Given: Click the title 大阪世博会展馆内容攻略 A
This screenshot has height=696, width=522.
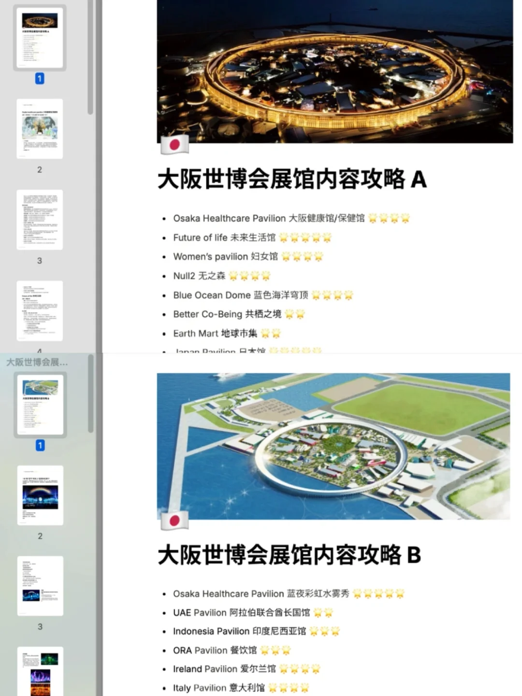Looking at the screenshot, I should (x=292, y=179).
